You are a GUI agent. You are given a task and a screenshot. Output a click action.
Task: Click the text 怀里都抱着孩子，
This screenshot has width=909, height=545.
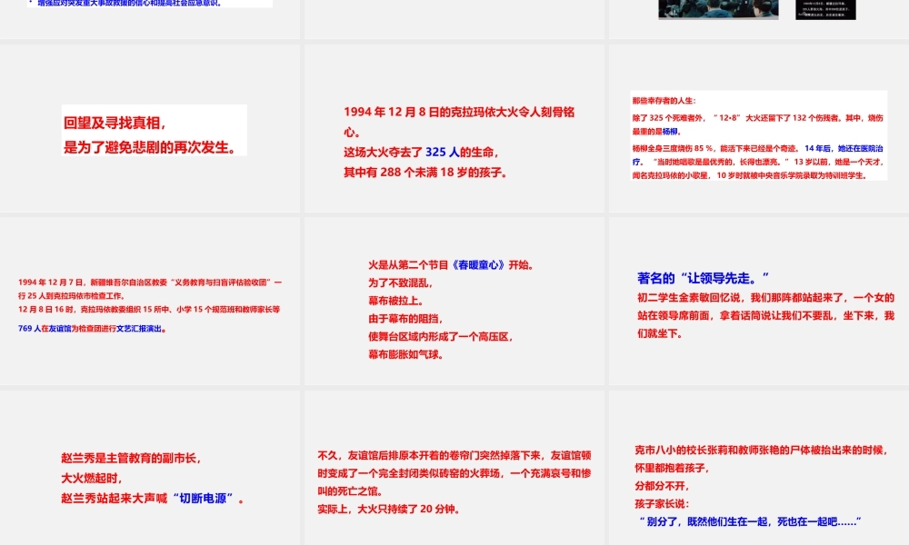[673, 468]
